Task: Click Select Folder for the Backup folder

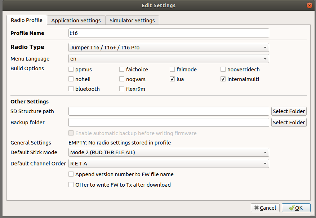Action: click(x=289, y=122)
